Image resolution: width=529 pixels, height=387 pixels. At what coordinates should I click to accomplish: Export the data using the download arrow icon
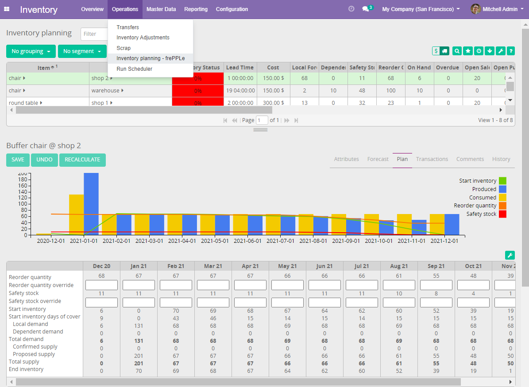point(489,51)
